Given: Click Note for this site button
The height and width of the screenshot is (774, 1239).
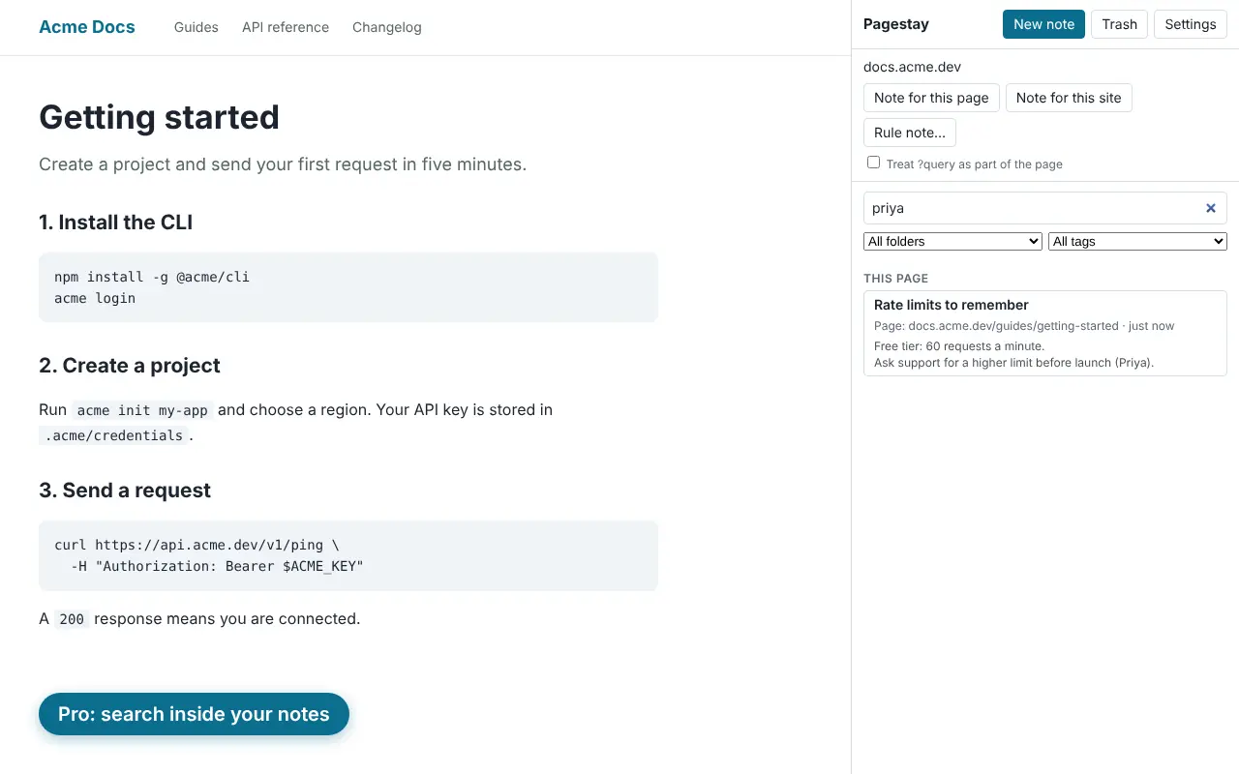Looking at the screenshot, I should 1069,98.
